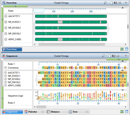Click the Sequences scrollbar left arrow
Image resolution: width=130 pixels, height=115 pixels.
pyautogui.click(x=35, y=107)
